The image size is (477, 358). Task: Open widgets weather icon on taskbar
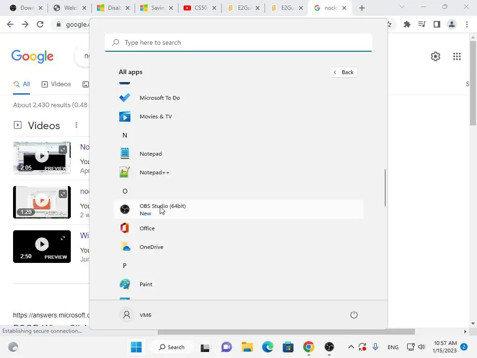(x=13, y=347)
